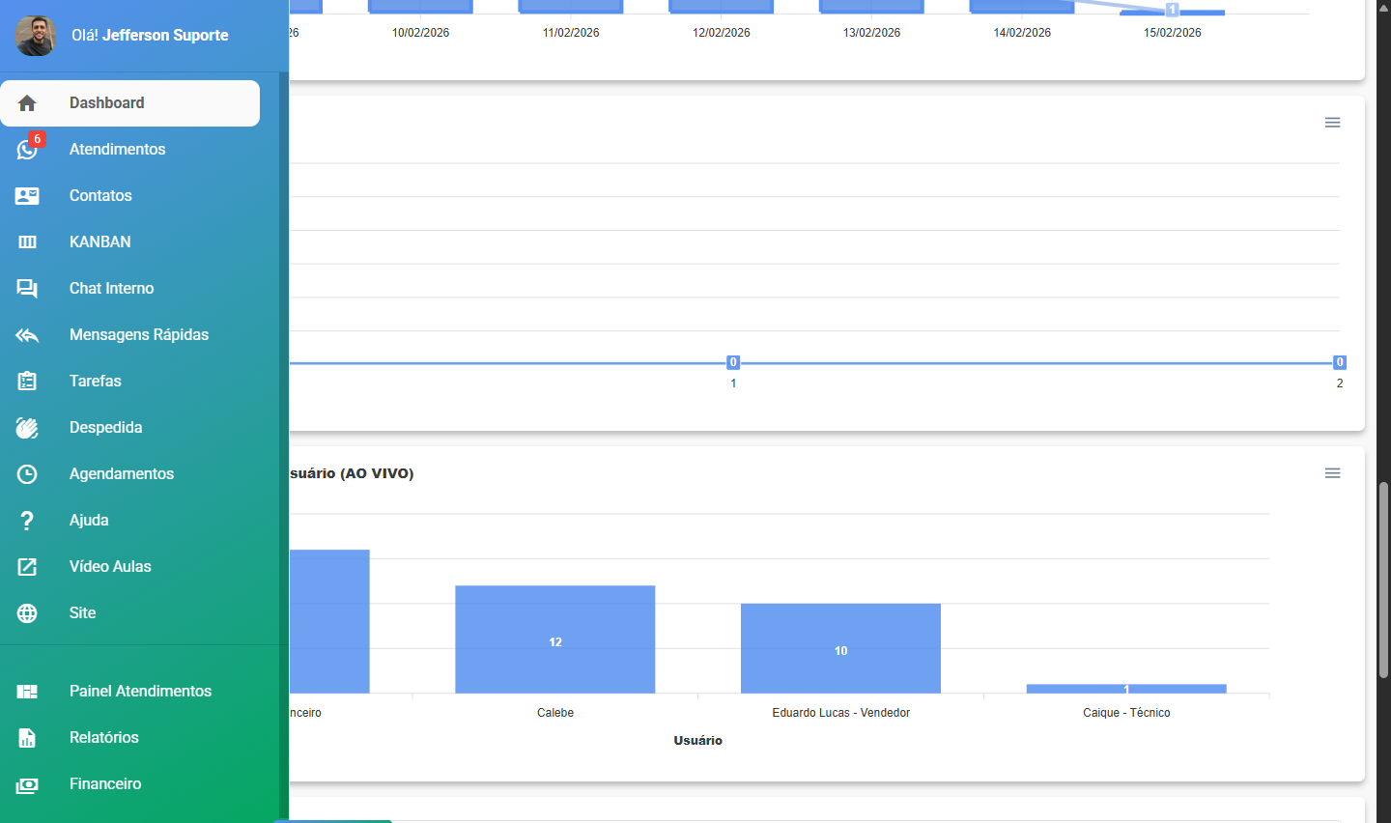This screenshot has height=823, width=1391.
Task: Click the Mensagens Rápidas reply-all icon
Action: point(27,335)
